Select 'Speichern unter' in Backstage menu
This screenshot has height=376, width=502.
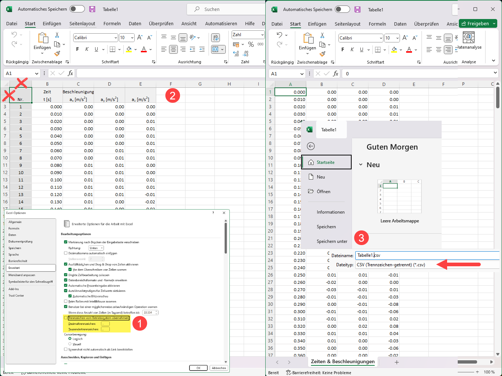332,241
